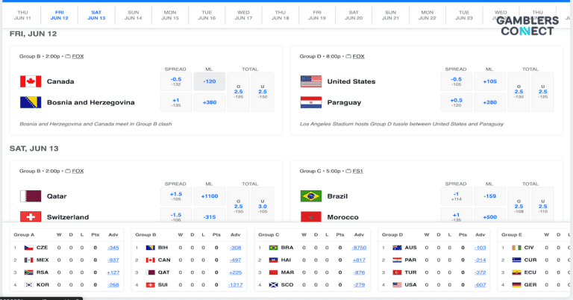Screen dimensions: 573x300
Task: Open the THU JUN 18 date tab
Action: tap(281, 15)
